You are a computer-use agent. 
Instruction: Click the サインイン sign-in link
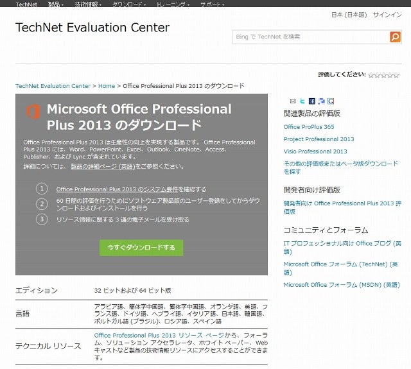(x=387, y=15)
